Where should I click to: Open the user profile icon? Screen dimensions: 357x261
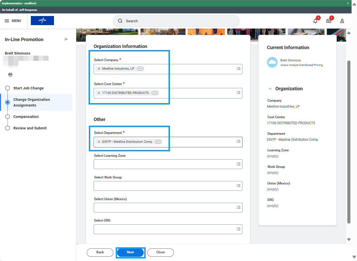click(x=342, y=21)
